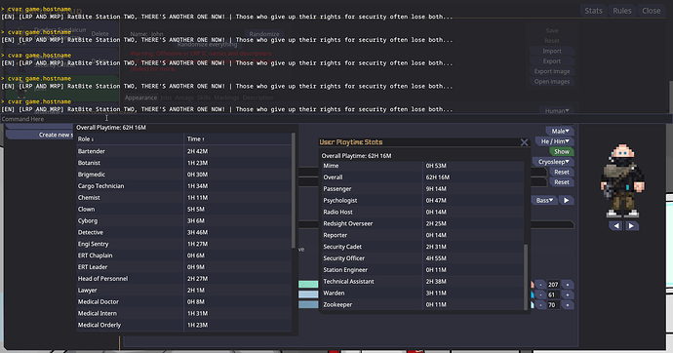Open the Cryosleep spawn dropdown

coord(553,162)
